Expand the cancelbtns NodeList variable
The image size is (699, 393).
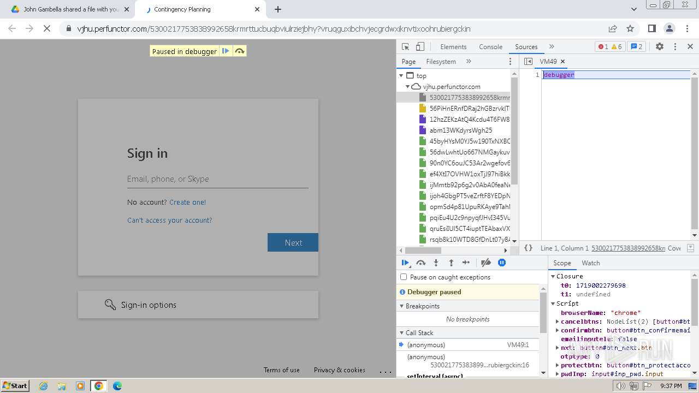557,321
